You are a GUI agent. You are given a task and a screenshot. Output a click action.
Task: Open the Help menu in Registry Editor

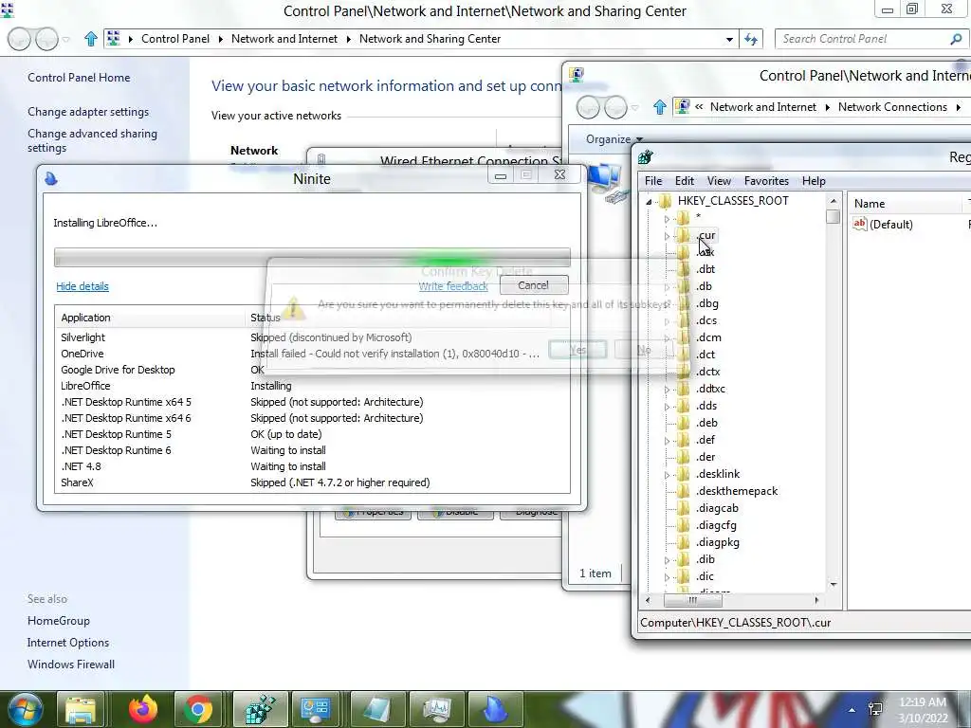814,181
